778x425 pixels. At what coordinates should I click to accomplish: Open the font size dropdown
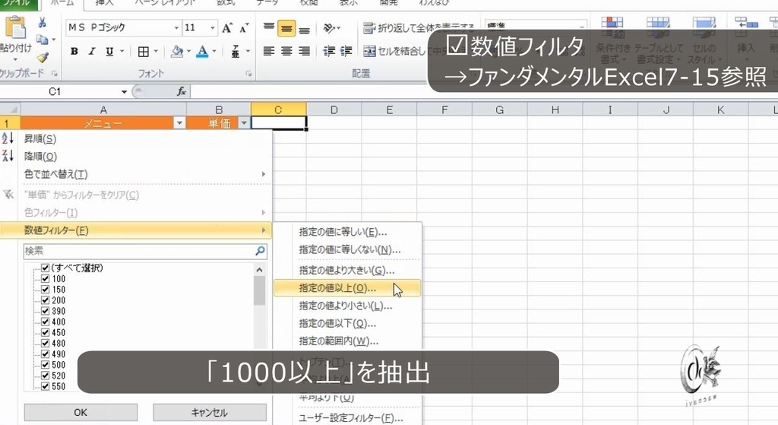tap(213, 28)
